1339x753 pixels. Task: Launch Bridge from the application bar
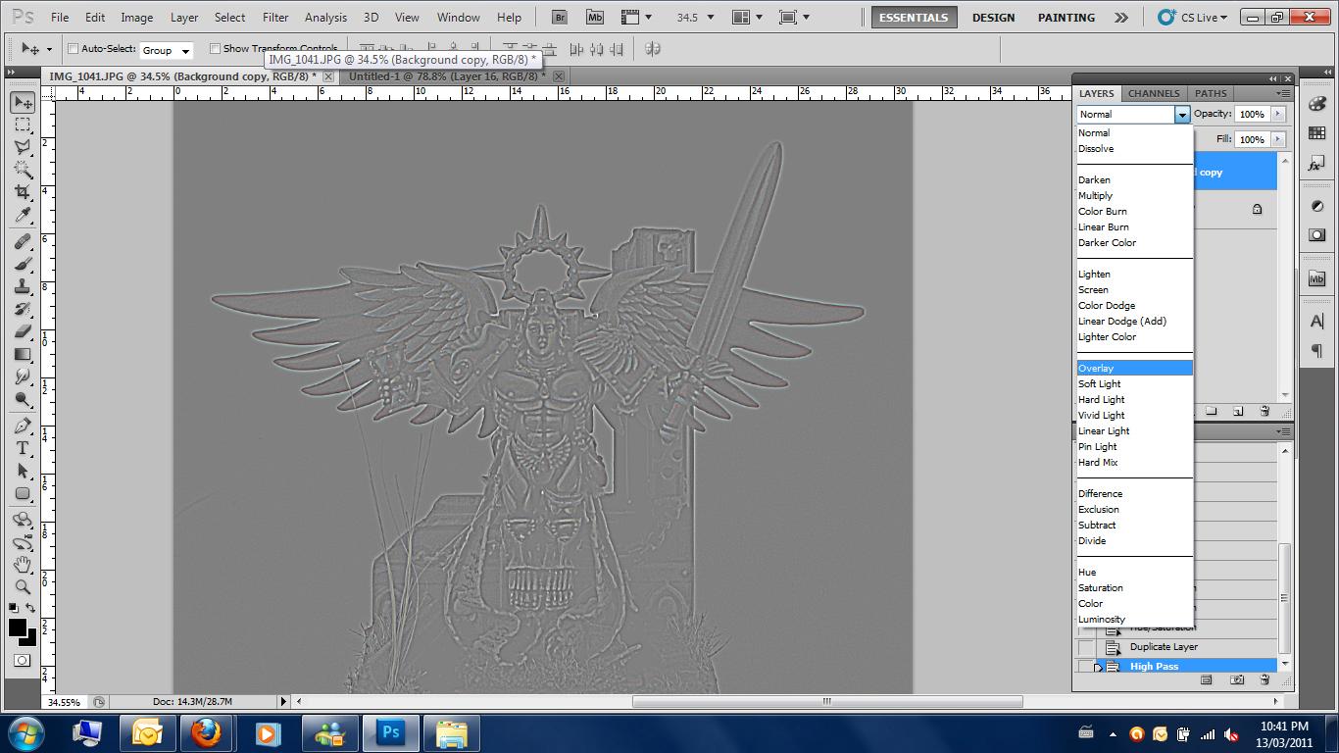point(559,17)
